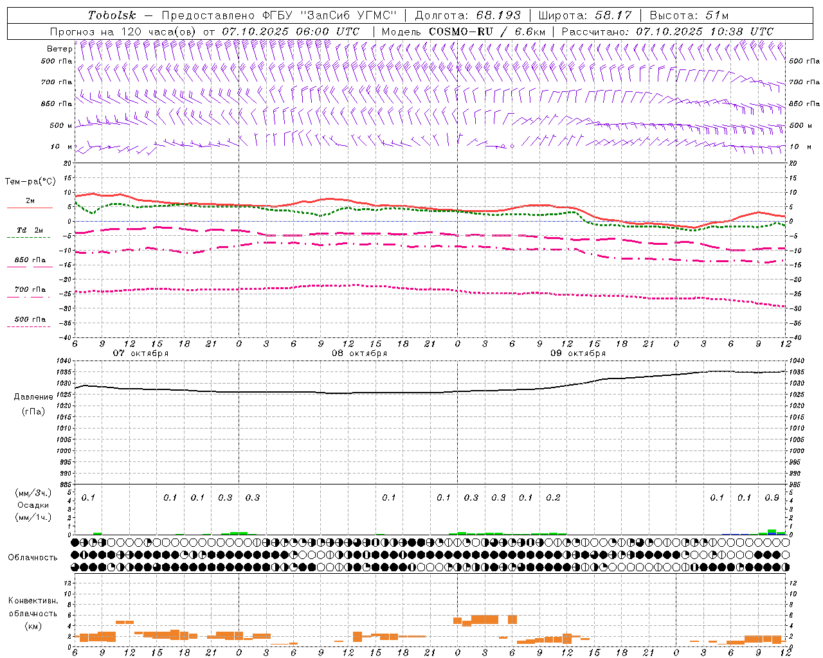Viewport: 823px width, 658px height.
Task: Click the '09 октября' date label
Action: point(578,353)
